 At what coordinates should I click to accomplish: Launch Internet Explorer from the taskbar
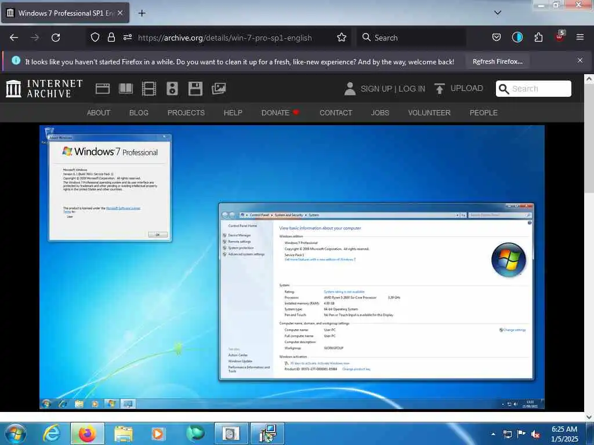tap(52, 433)
